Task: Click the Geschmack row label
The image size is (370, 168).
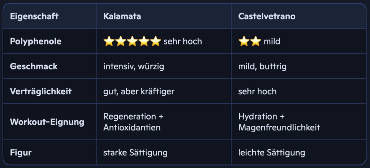Action: tap(34, 66)
